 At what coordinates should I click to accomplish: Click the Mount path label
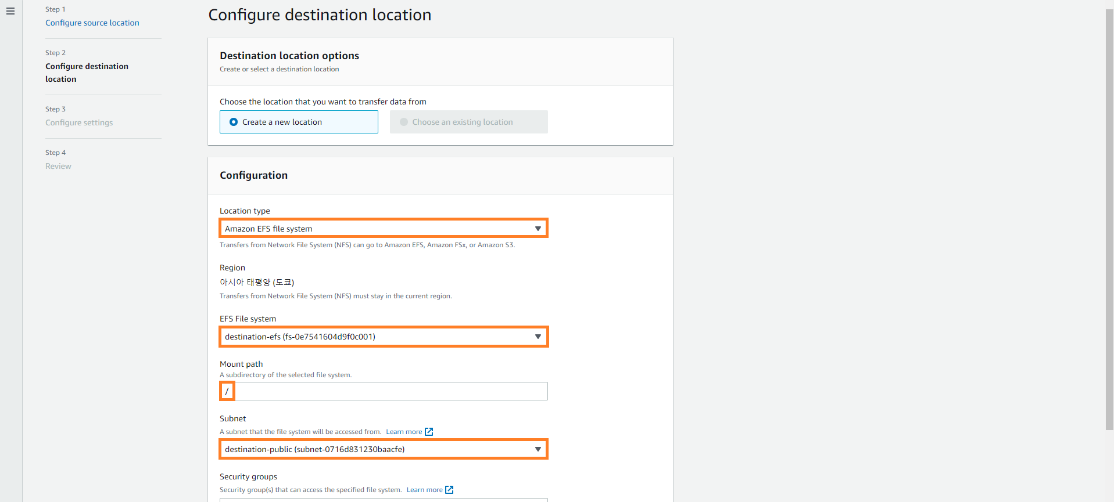(x=241, y=364)
